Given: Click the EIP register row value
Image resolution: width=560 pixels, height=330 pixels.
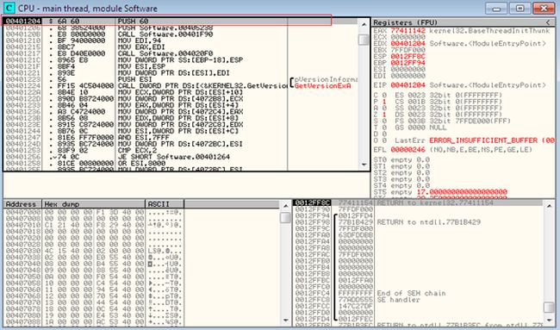Looking at the screenshot, I should (408, 85).
